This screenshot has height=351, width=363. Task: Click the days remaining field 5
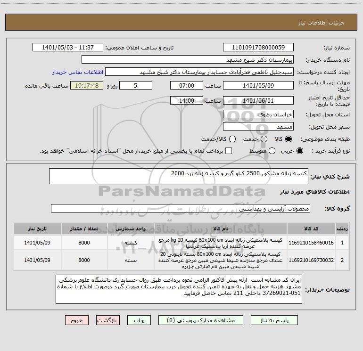(x=136, y=86)
